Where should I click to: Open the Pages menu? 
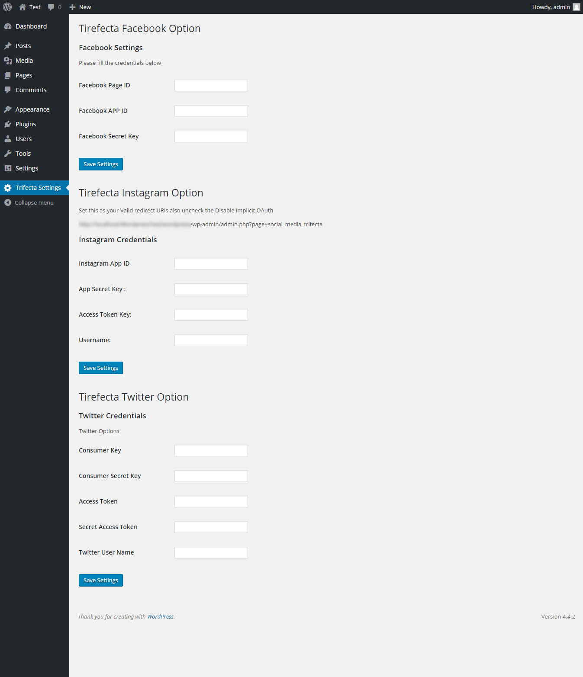point(35,75)
